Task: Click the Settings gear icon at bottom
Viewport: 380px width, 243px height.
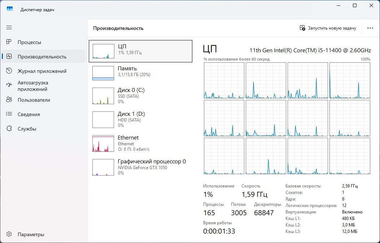Action: (9, 234)
